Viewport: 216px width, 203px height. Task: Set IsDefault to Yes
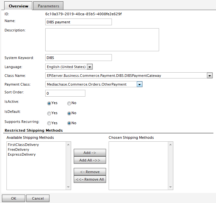pos(49,113)
